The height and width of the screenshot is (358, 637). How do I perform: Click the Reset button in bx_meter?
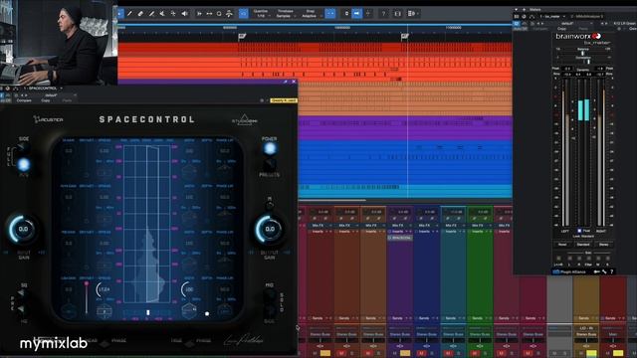[x=562, y=245]
